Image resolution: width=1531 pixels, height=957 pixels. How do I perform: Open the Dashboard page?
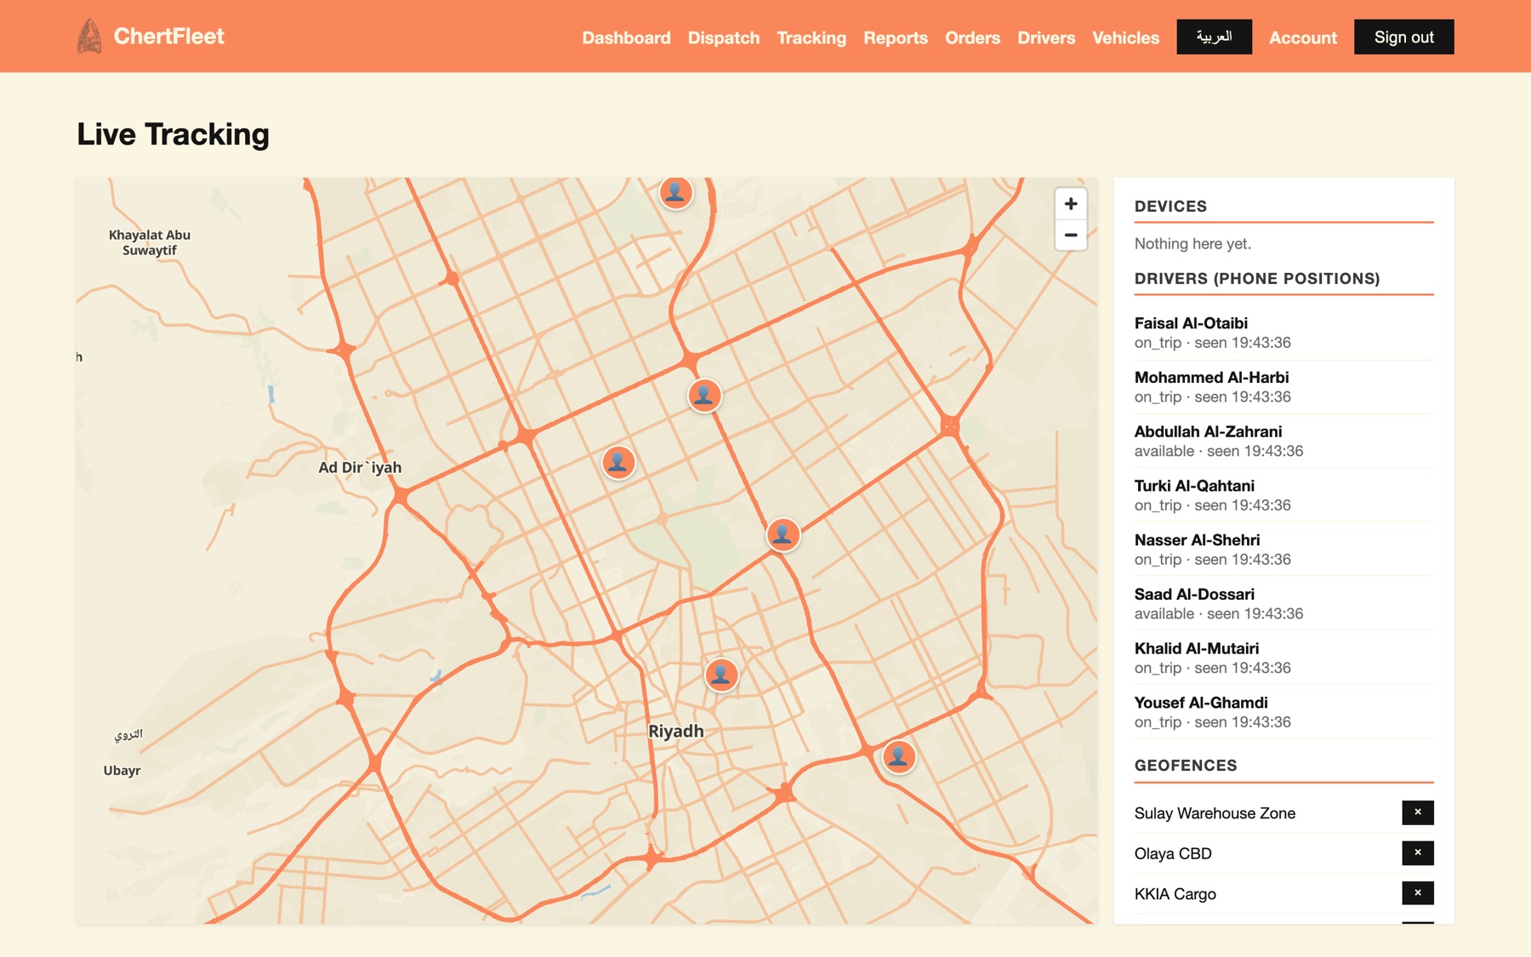tap(626, 37)
